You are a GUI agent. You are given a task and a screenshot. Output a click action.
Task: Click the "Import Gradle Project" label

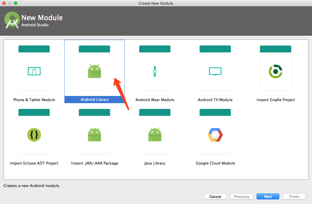[x=276, y=100]
